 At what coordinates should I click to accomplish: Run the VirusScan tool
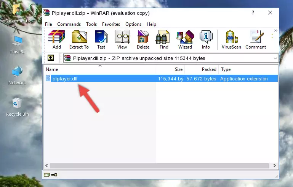click(231, 39)
